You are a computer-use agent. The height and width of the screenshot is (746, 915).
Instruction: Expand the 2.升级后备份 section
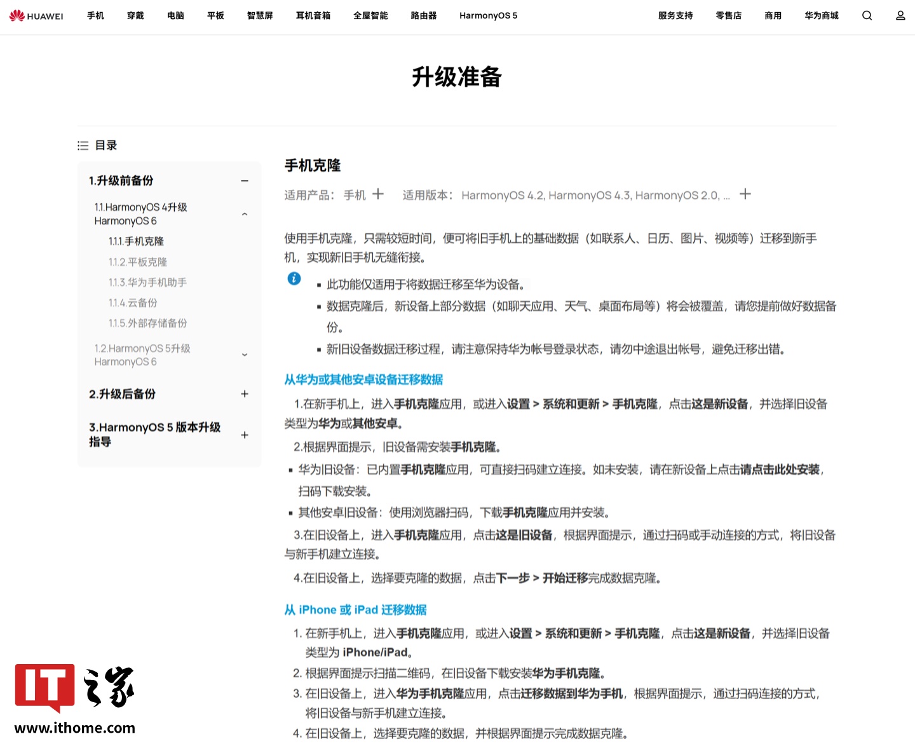(x=245, y=394)
